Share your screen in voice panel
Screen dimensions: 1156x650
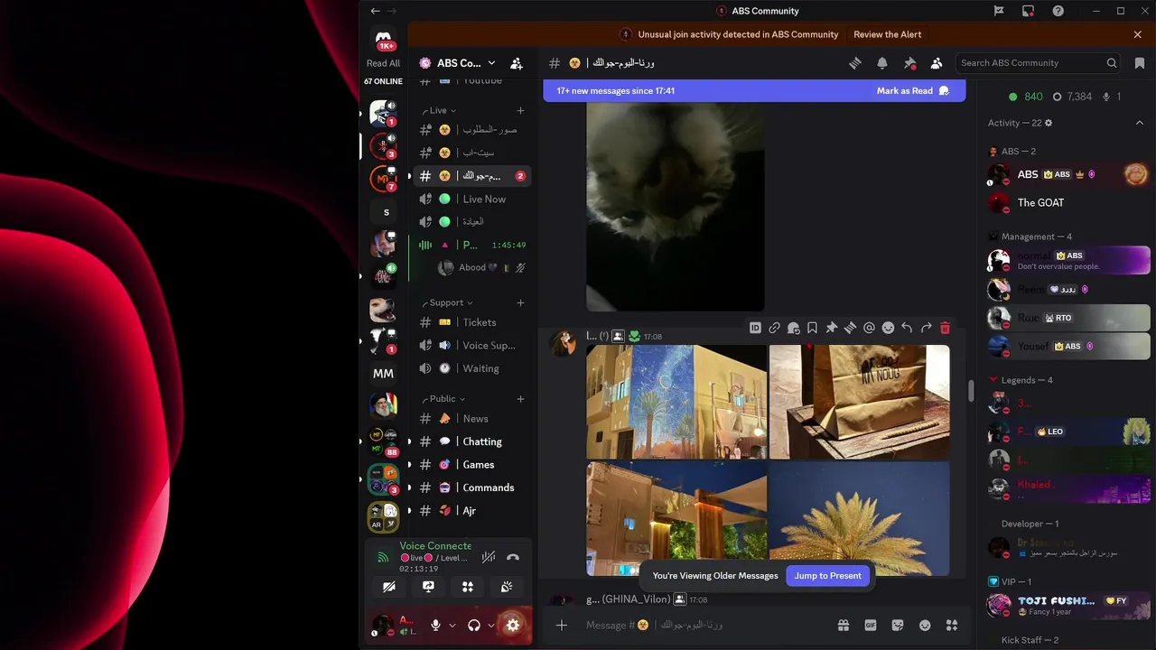[428, 587]
